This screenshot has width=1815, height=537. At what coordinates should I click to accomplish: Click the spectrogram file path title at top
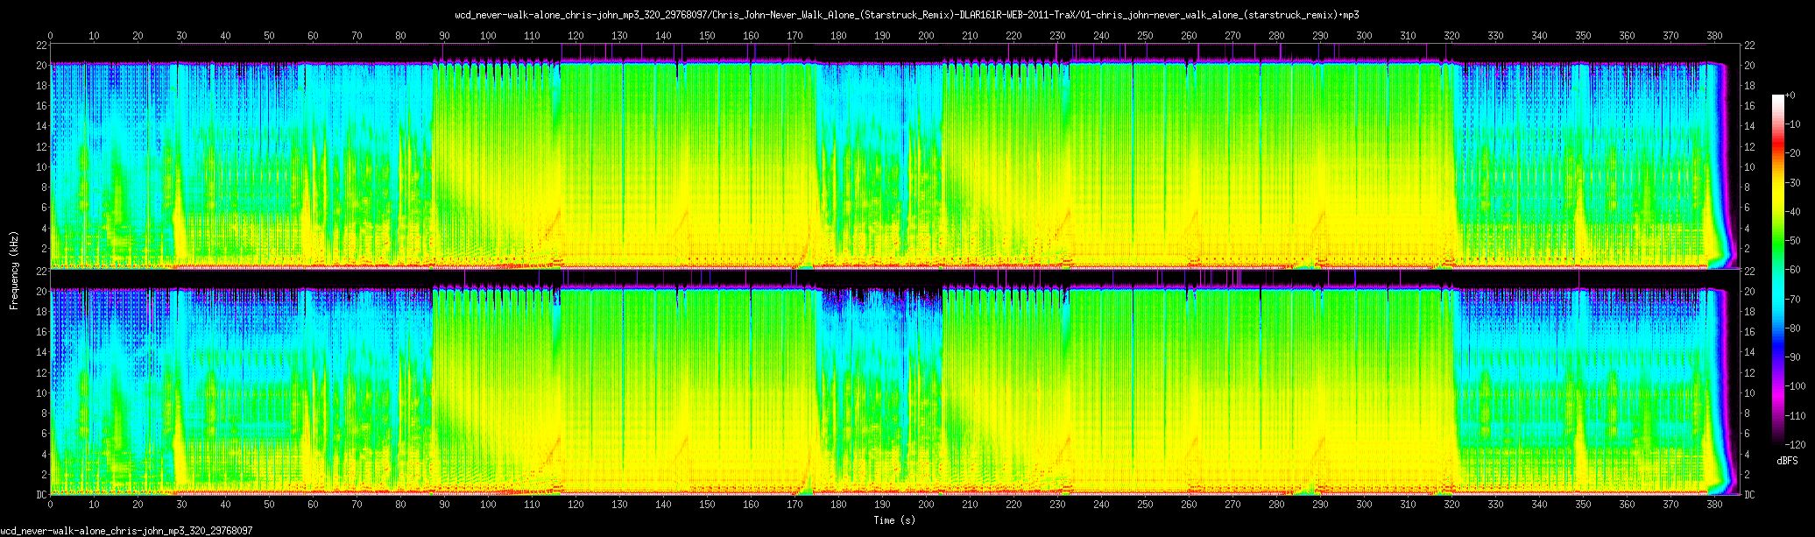pos(907,15)
